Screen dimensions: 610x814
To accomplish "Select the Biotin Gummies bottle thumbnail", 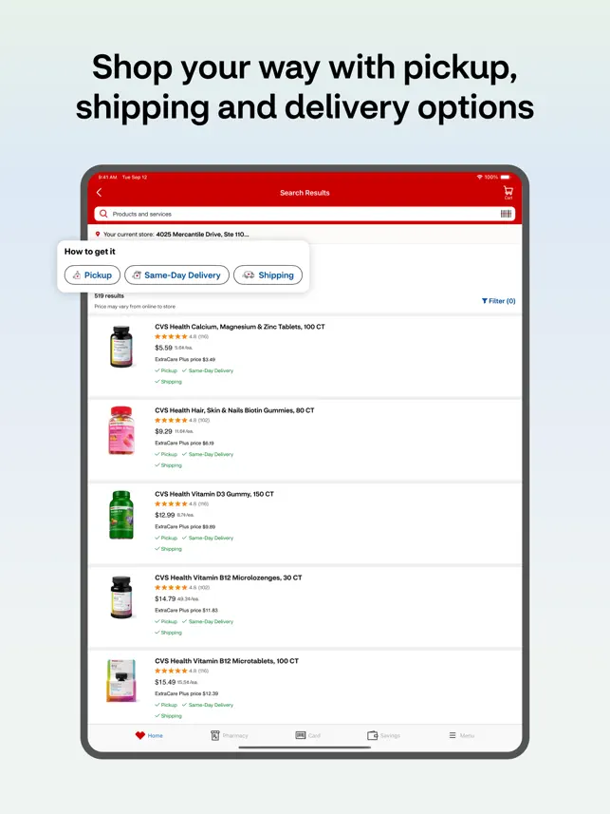I will pyautogui.click(x=120, y=431).
